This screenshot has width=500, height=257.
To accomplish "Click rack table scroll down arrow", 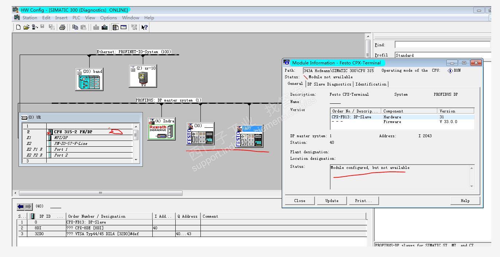I will click(136, 160).
